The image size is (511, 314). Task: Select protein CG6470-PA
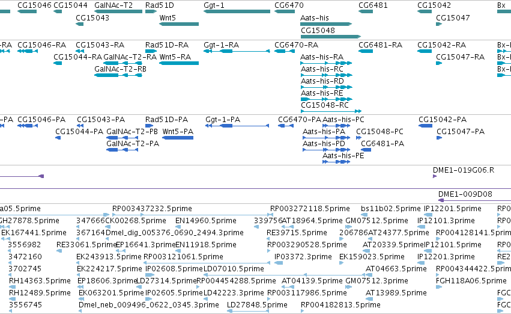[300, 120]
